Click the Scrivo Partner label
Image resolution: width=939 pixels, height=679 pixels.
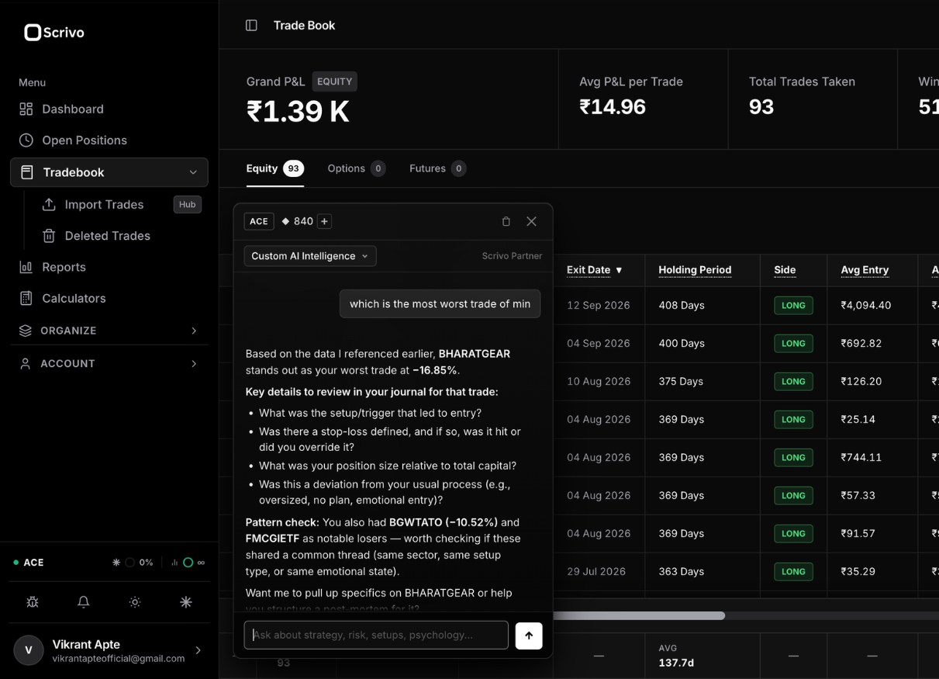pos(512,256)
